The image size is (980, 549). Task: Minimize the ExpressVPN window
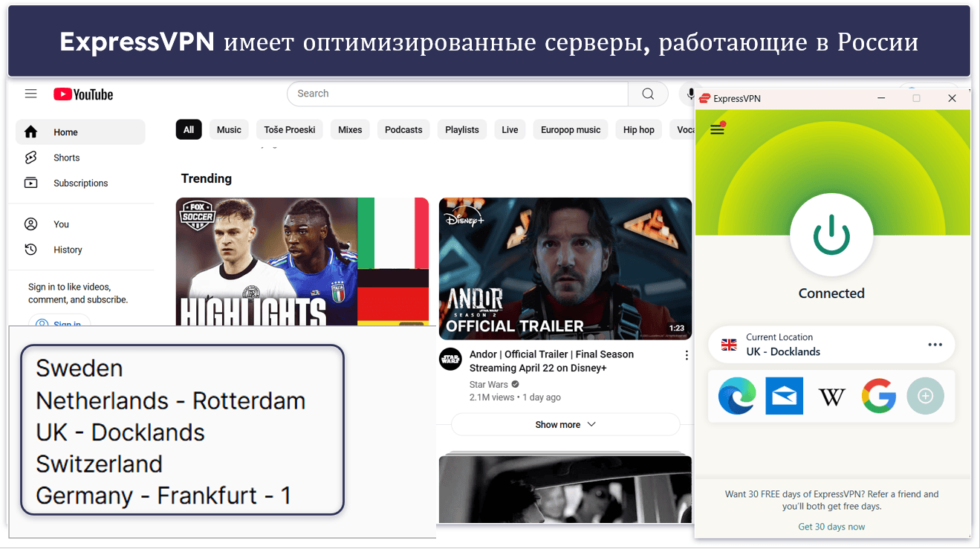881,98
